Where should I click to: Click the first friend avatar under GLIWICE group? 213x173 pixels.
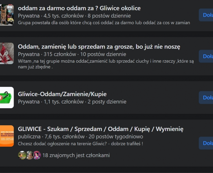click(x=22, y=155)
